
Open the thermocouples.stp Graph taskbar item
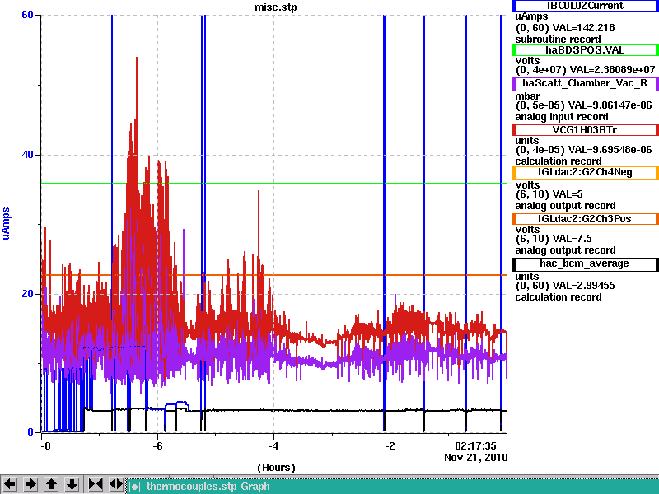pos(393,487)
